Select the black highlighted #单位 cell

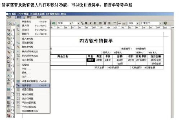point(91,60)
